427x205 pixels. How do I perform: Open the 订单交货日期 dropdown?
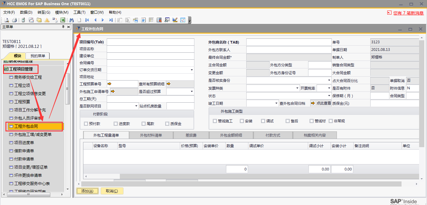(191, 70)
